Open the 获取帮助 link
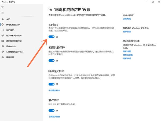This screenshot has width=161, height=121. pos(127,19)
